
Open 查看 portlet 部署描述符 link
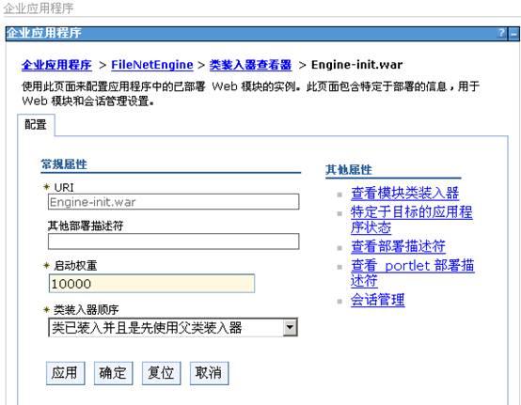pos(412,273)
